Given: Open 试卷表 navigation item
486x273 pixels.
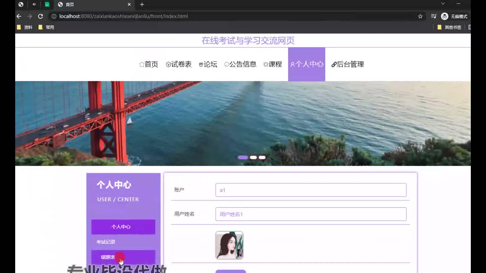Looking at the screenshot, I should [179, 64].
